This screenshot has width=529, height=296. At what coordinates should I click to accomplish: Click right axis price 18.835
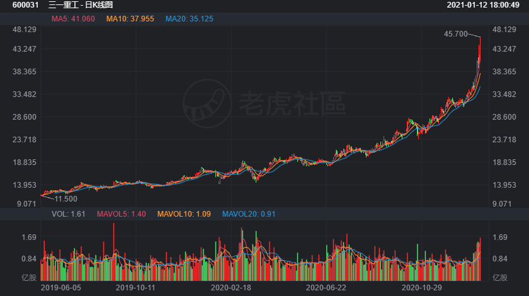point(504,162)
